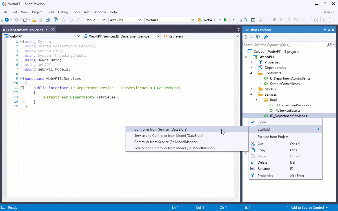
Task: Pin the ID_DepartmentService.cs tab
Action: [x=48, y=29]
